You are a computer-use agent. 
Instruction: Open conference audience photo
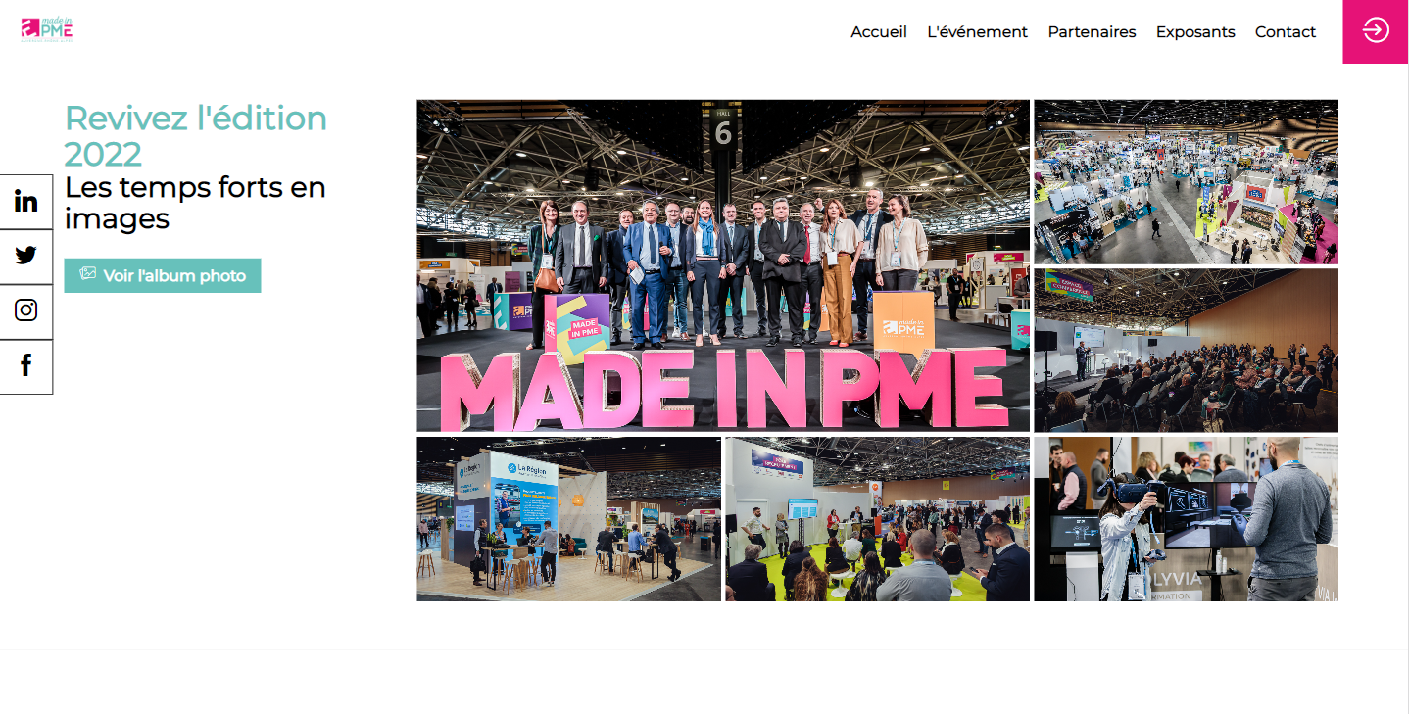click(1186, 351)
